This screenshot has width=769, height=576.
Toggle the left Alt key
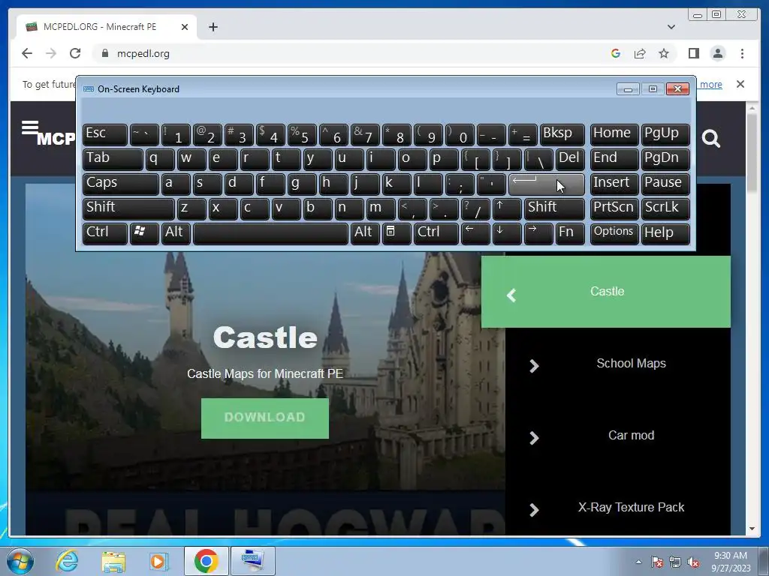click(x=176, y=233)
